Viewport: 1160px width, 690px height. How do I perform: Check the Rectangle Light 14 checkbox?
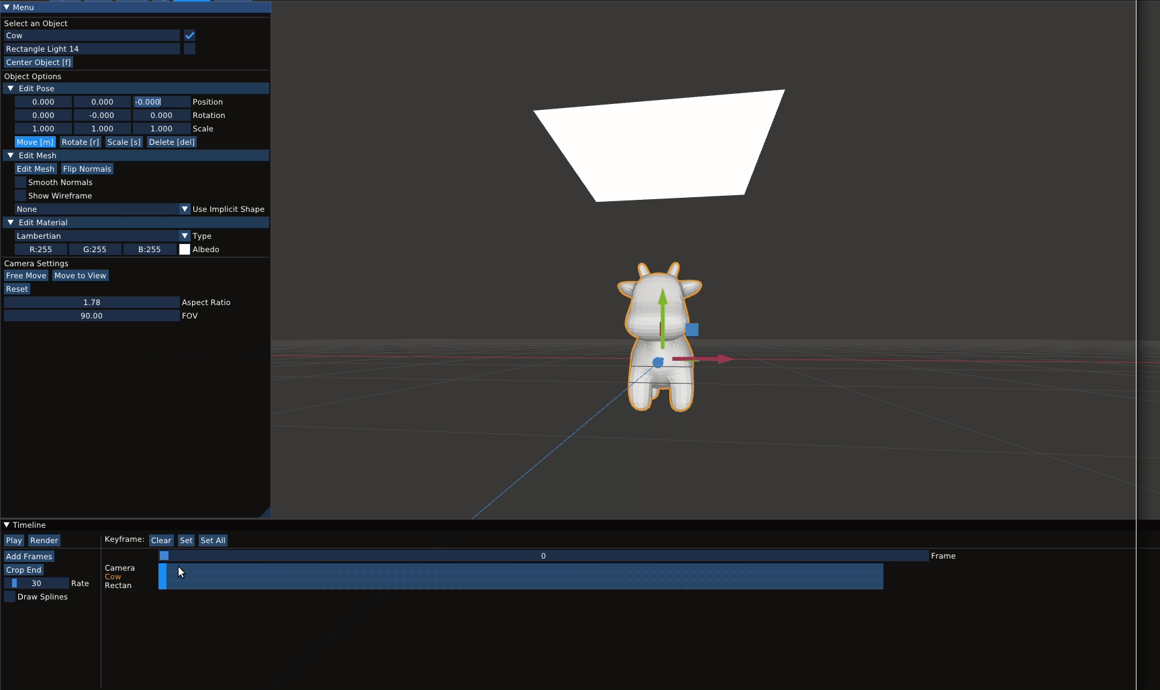[x=190, y=49]
